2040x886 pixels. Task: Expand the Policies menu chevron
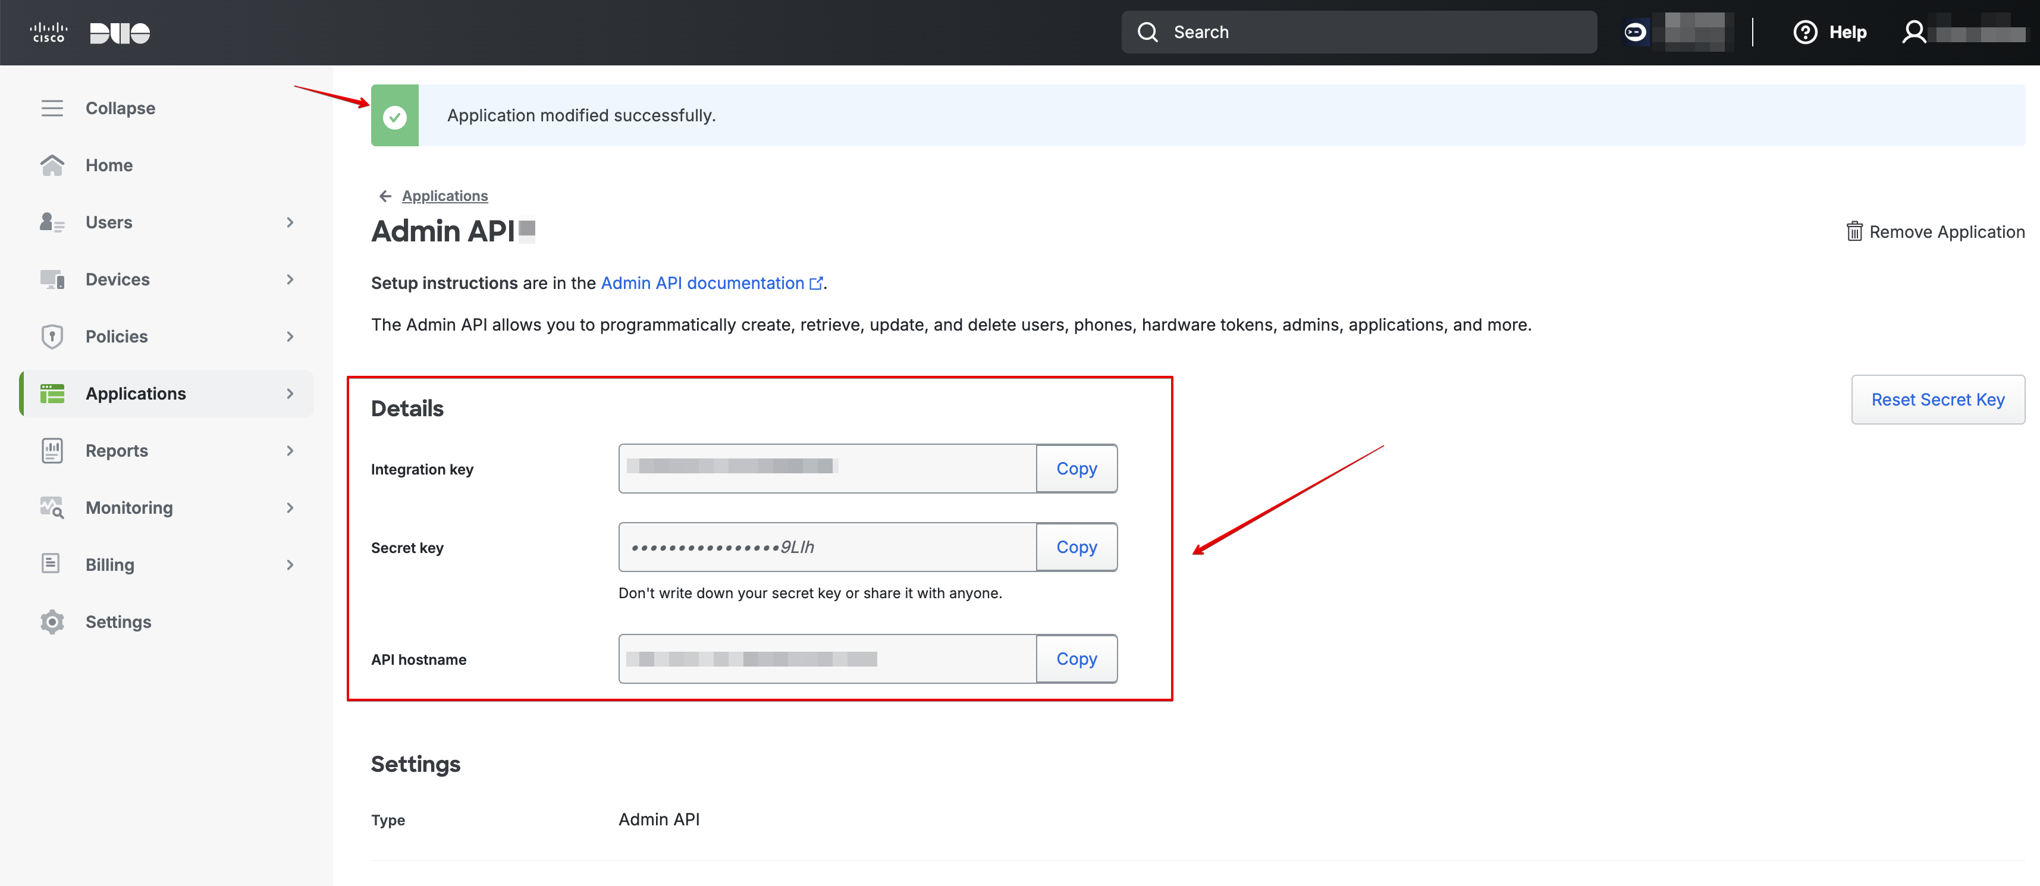(x=290, y=337)
